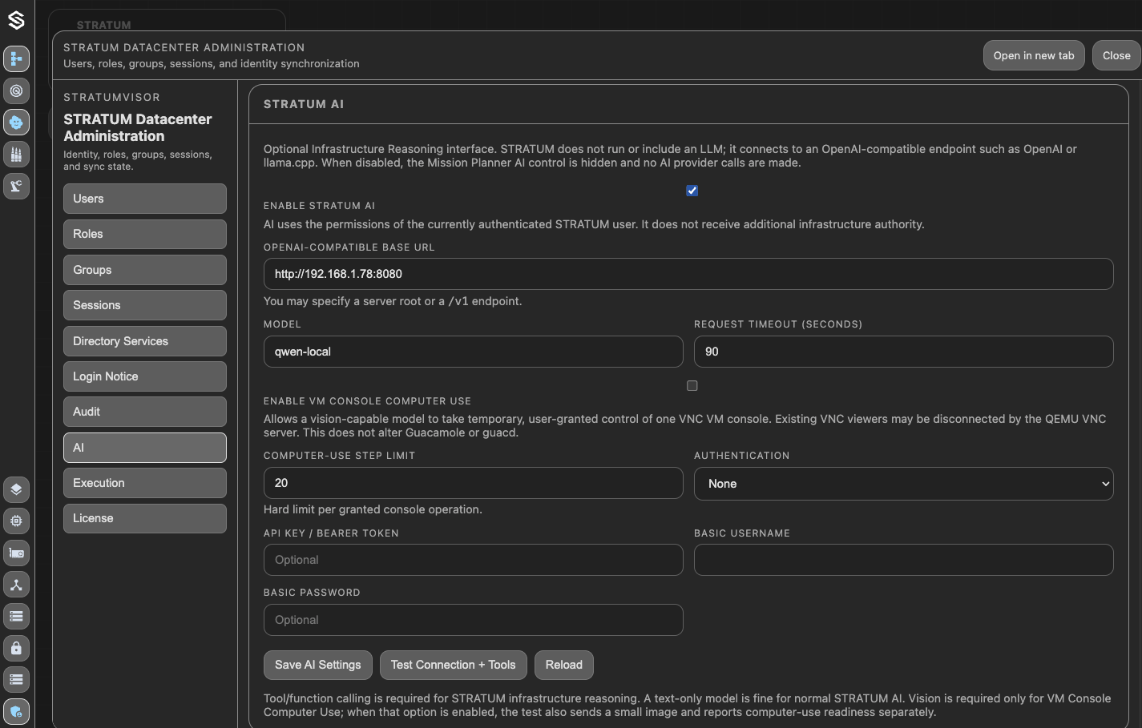
Task: Click the 'Hard limit per granted console operation.' text
Action: (373, 509)
